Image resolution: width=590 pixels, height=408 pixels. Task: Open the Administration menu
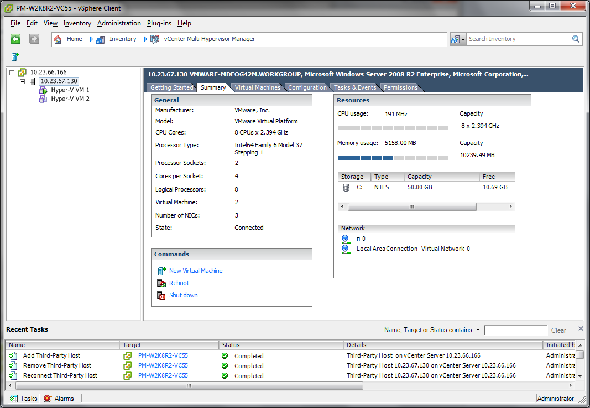click(x=119, y=23)
